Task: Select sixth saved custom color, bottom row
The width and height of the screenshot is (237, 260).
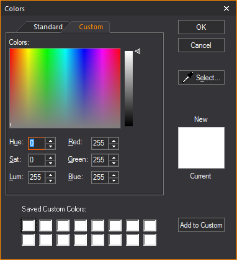Action: point(115,239)
